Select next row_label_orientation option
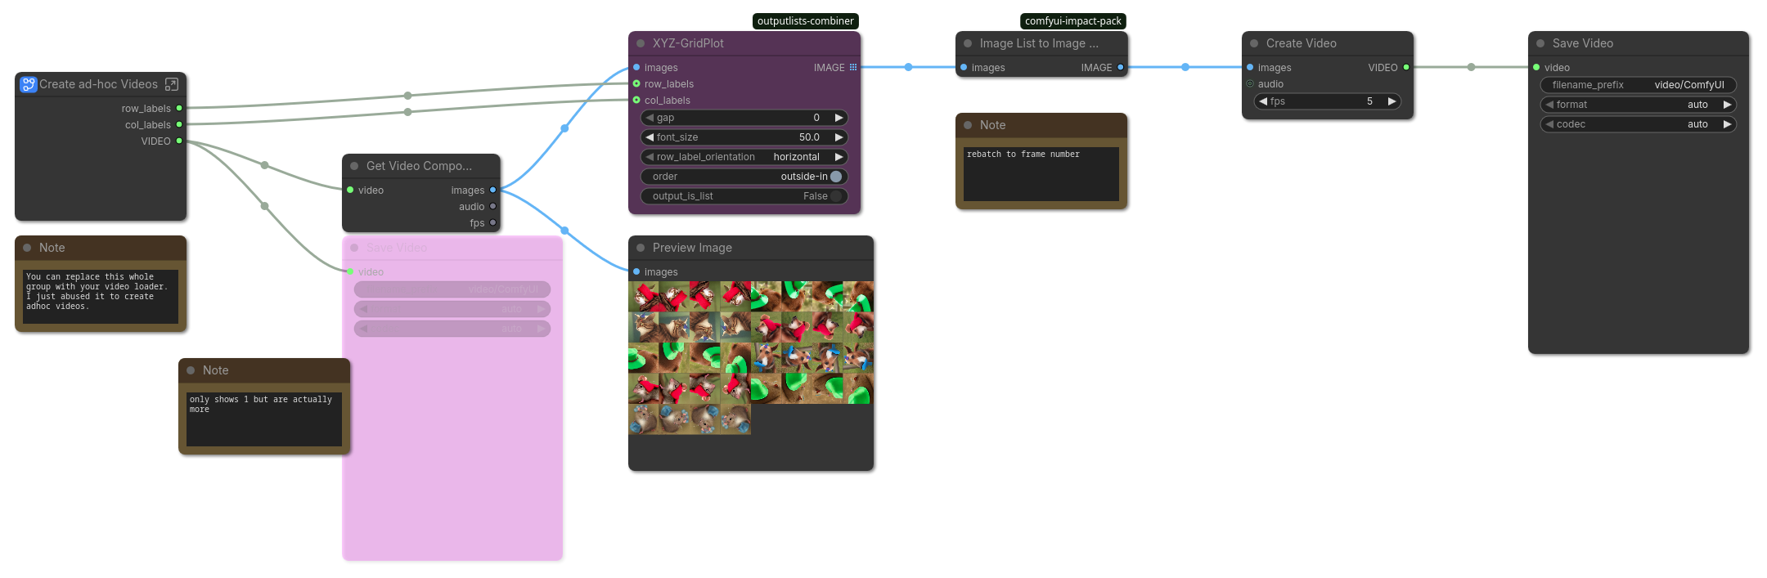This screenshot has width=1767, height=578. (839, 157)
